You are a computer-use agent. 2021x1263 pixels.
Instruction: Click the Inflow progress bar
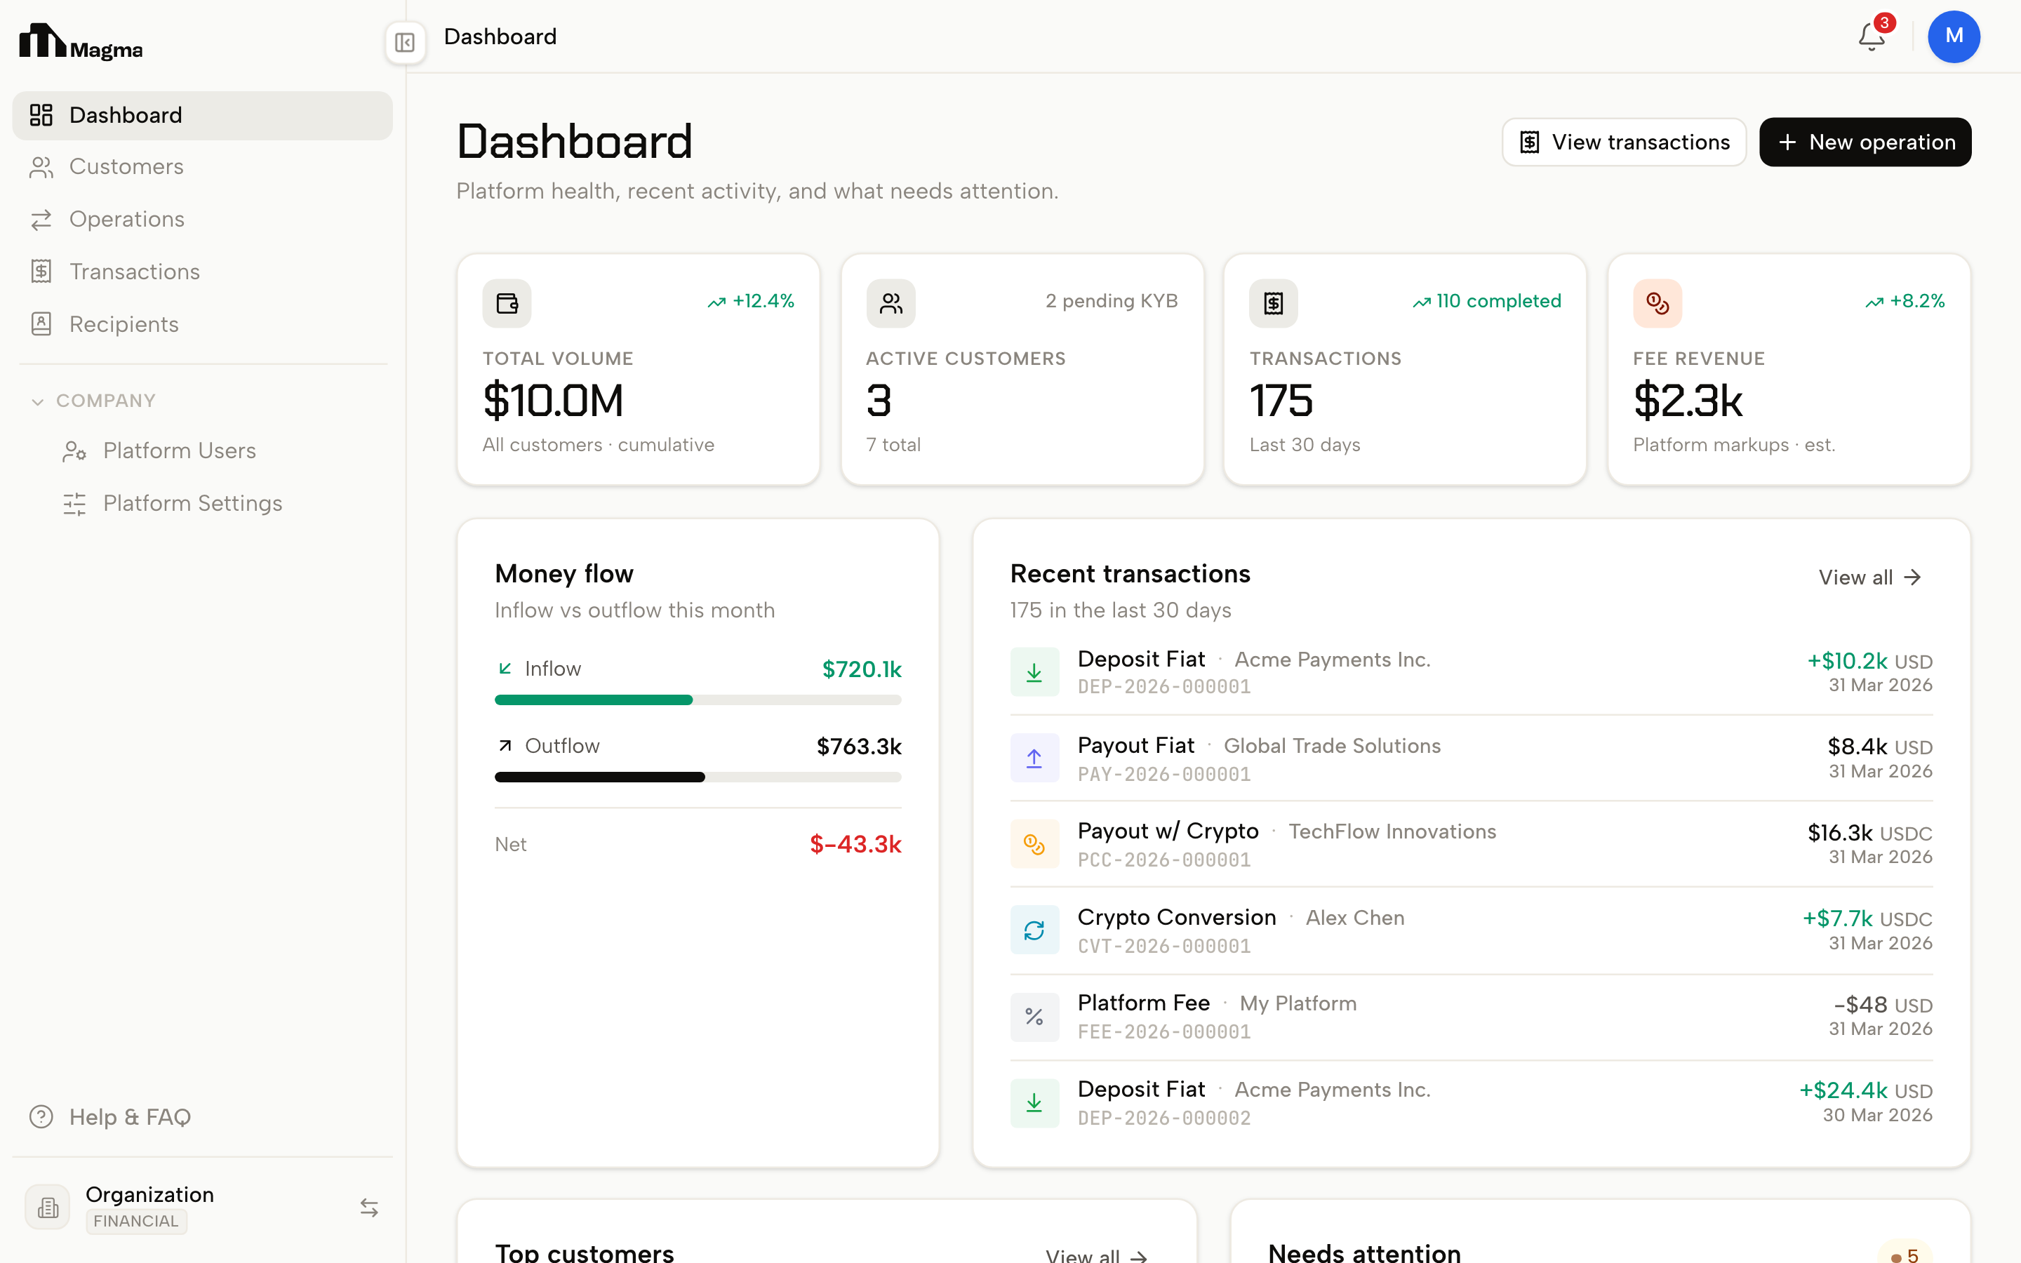click(698, 700)
